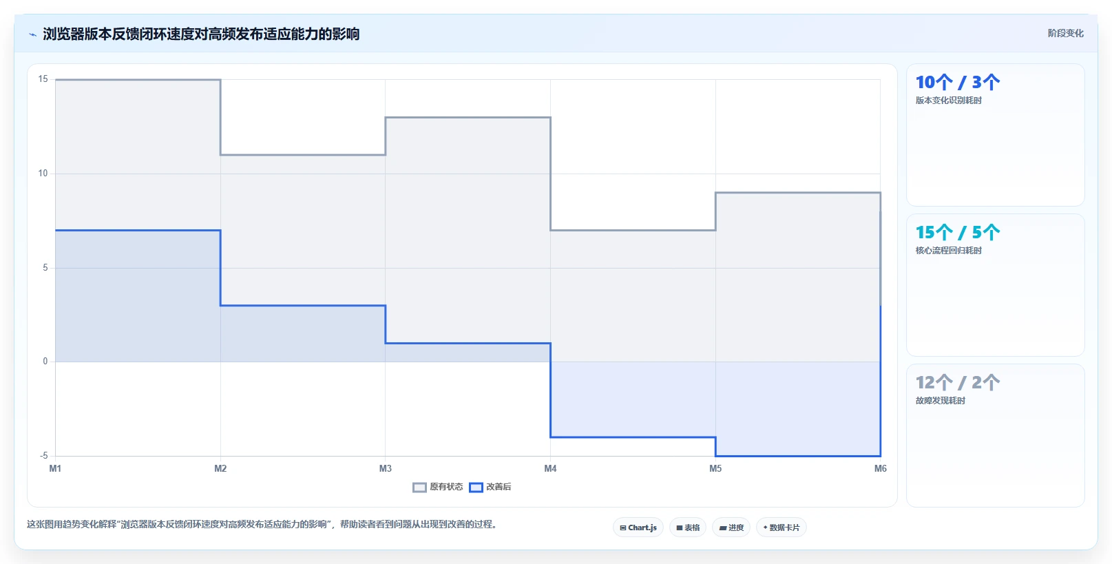Select the 核心流程回归耗时 card
The image size is (1112, 564).
pos(996,285)
